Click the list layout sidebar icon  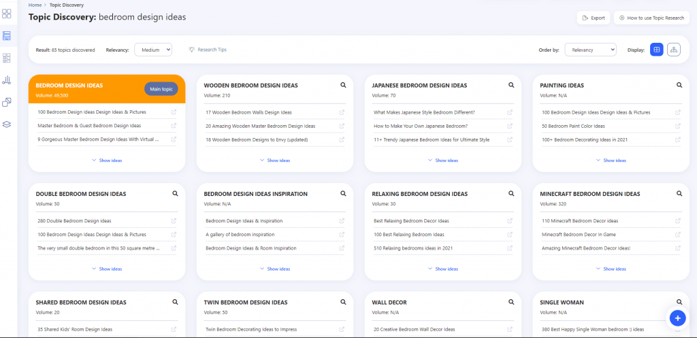point(7,58)
